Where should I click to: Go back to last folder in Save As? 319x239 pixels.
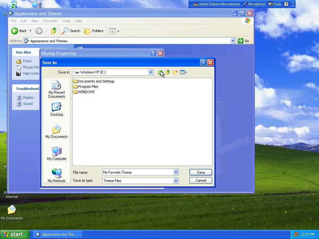(x=160, y=72)
